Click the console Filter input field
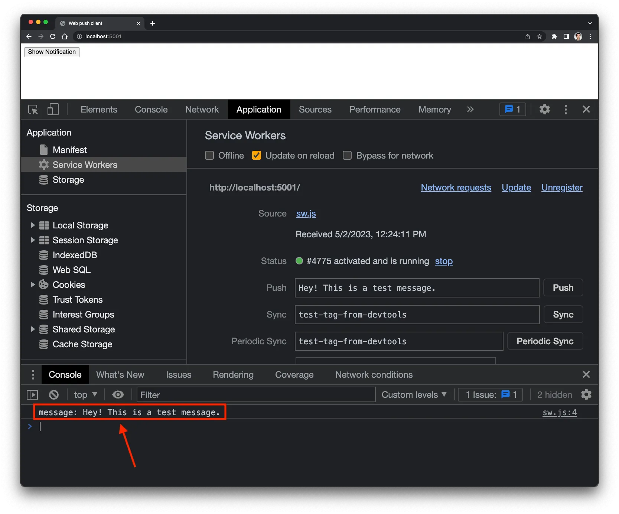The height and width of the screenshot is (514, 619). point(256,395)
